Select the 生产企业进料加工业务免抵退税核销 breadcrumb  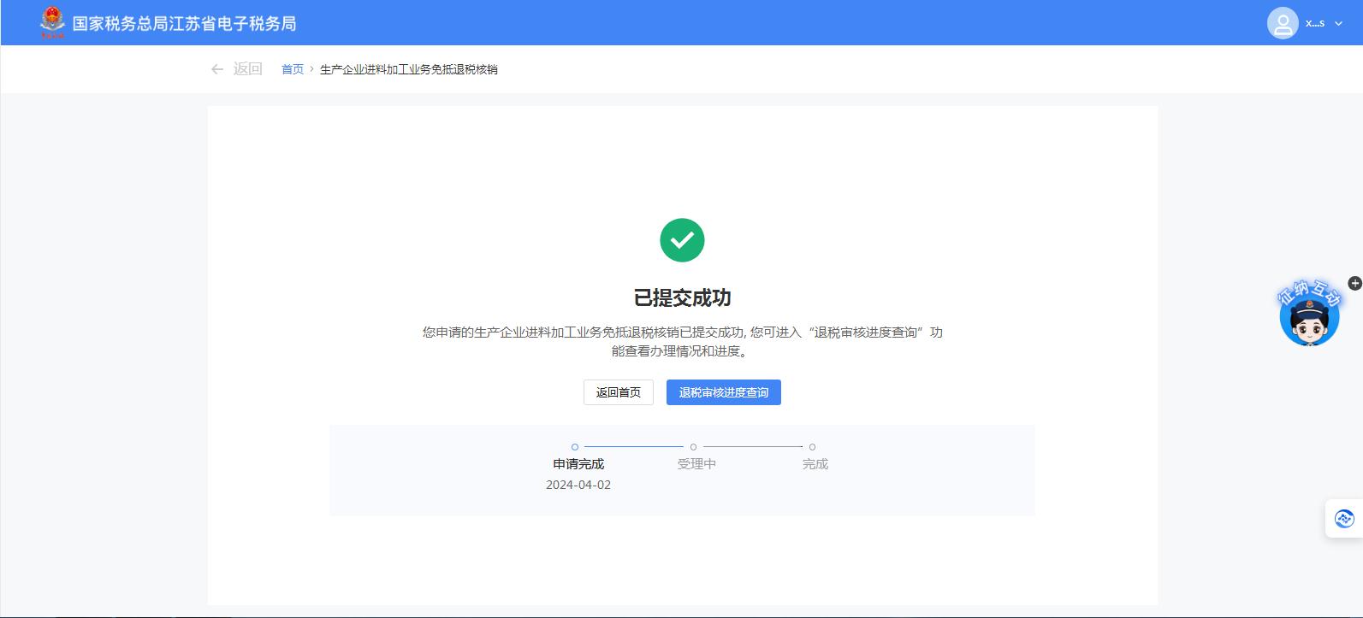[x=408, y=69]
